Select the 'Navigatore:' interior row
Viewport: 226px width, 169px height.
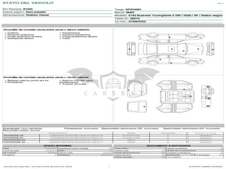click(30, 155)
